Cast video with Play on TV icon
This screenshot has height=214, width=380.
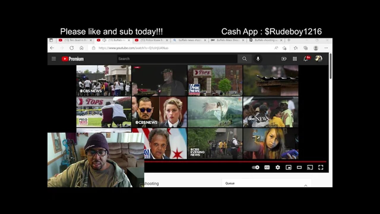(310, 167)
